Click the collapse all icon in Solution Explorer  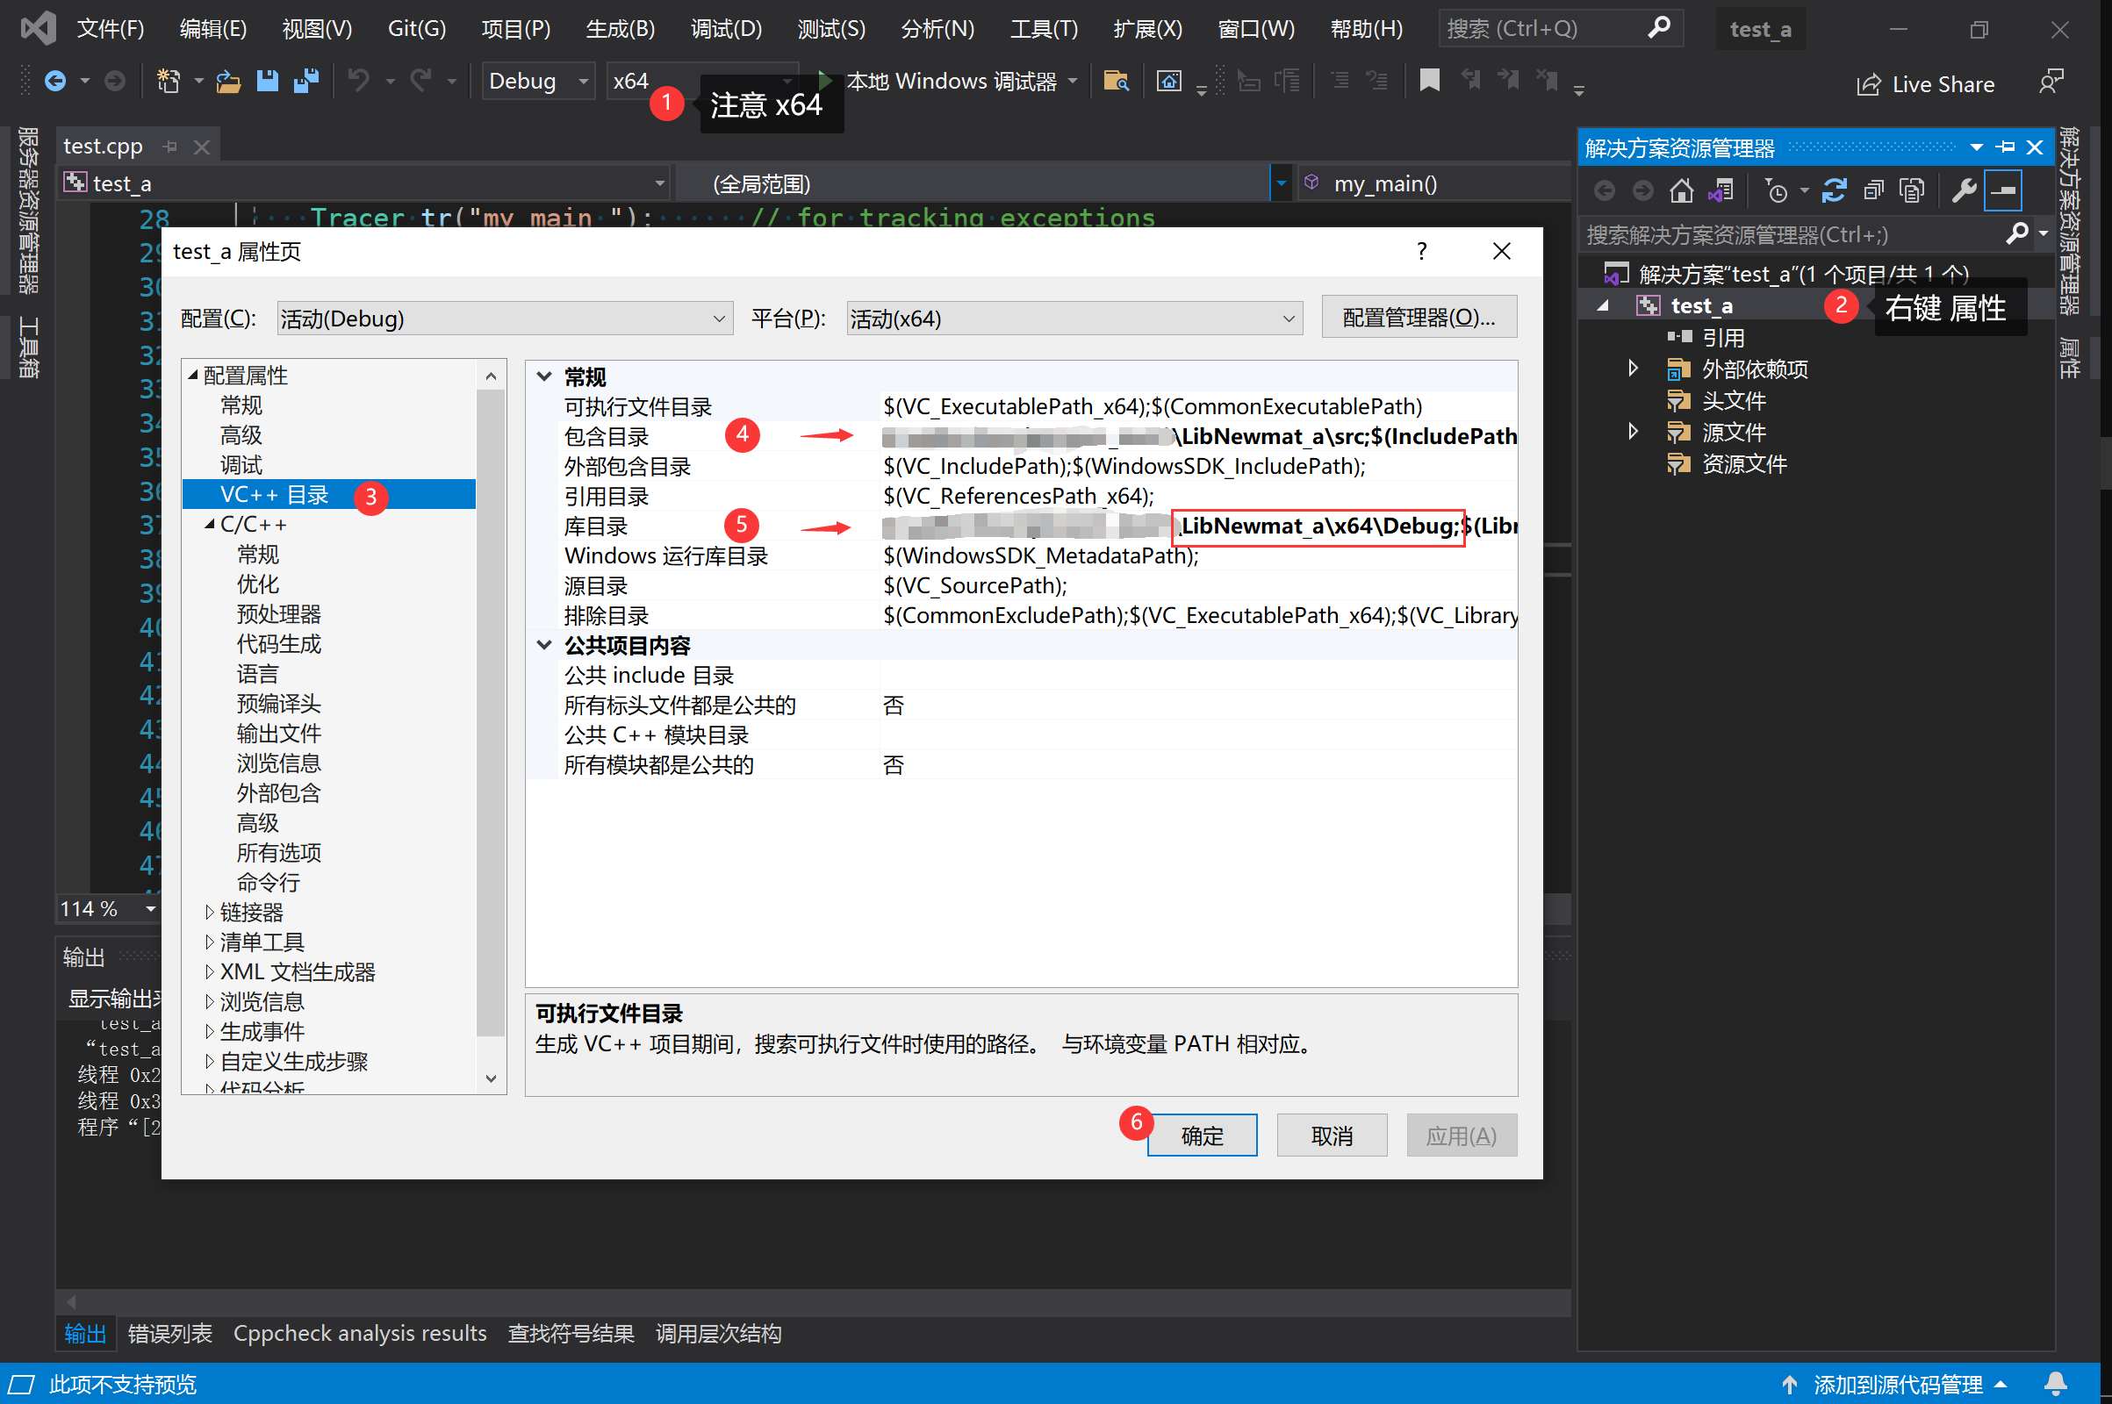click(1873, 190)
